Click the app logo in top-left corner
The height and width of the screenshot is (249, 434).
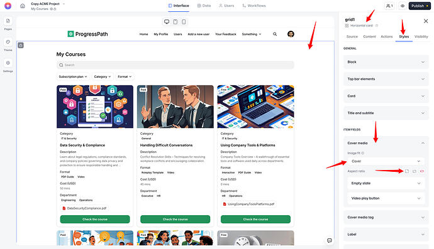(8, 6)
